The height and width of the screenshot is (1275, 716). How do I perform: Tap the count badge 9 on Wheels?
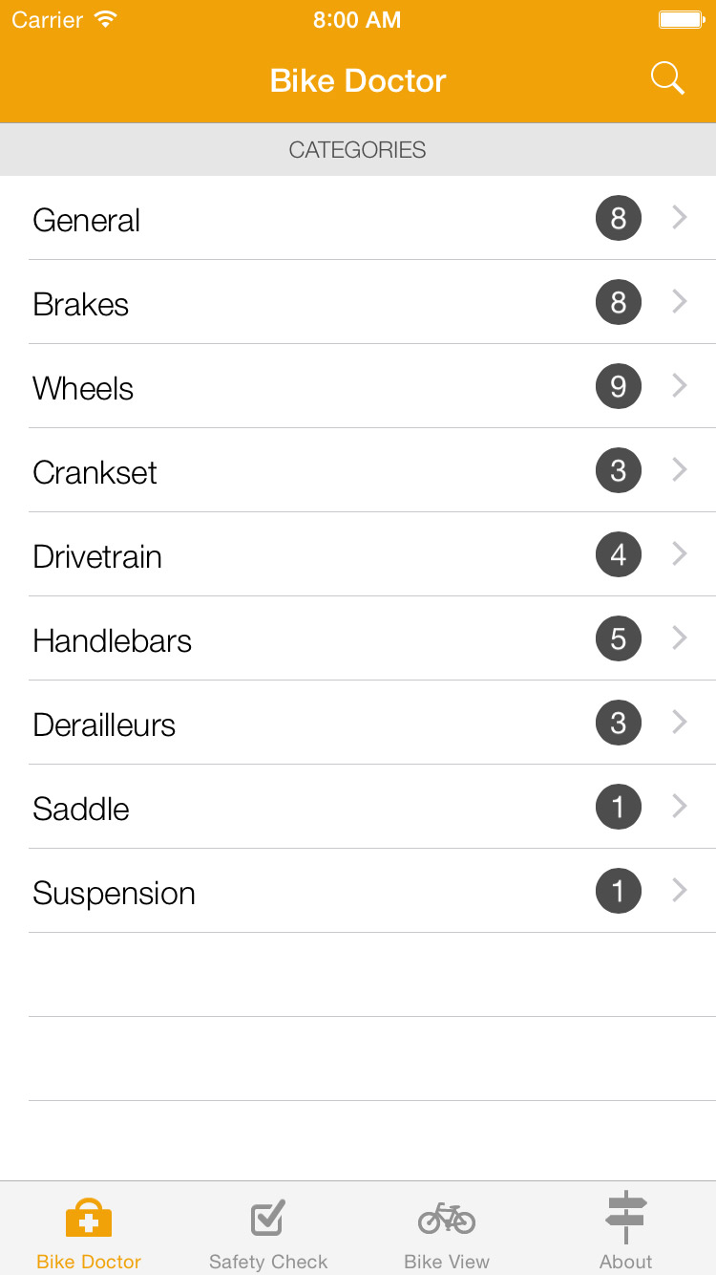pyautogui.click(x=619, y=387)
